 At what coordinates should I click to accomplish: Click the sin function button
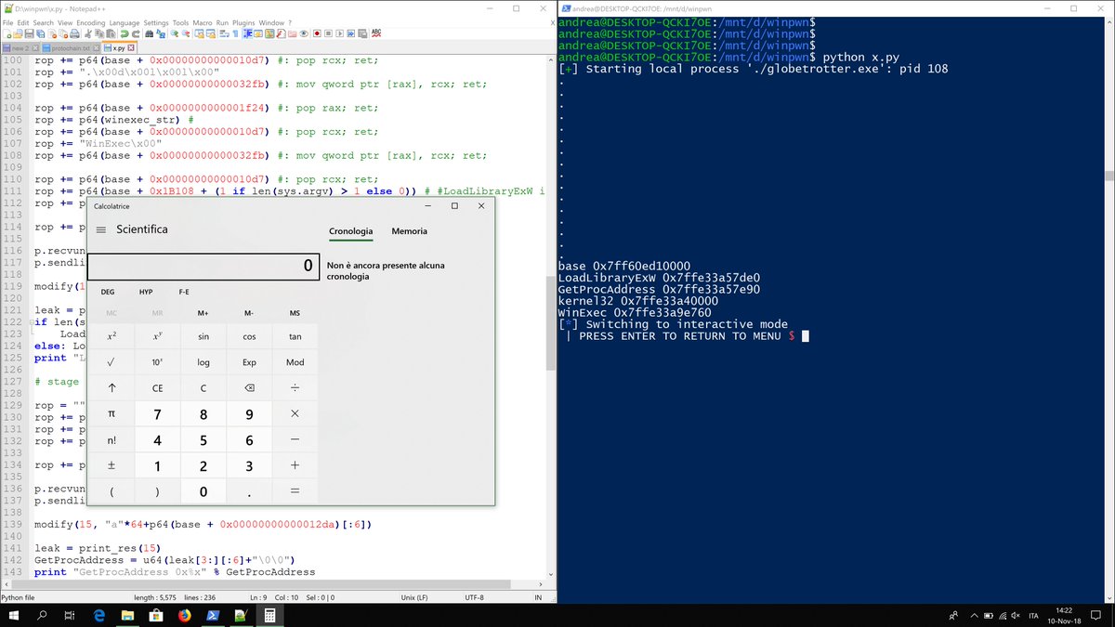pyautogui.click(x=203, y=336)
